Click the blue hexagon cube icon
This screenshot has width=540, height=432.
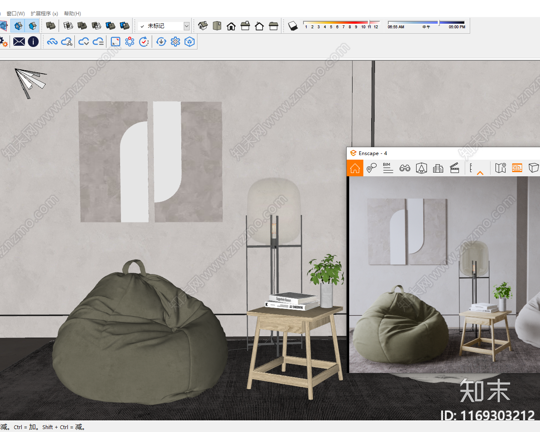[x=190, y=42]
